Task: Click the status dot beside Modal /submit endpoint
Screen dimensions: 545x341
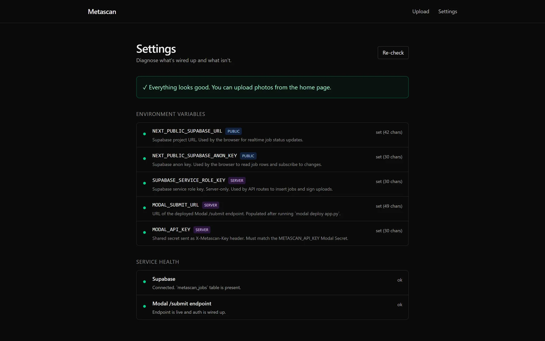Action: coord(144,306)
